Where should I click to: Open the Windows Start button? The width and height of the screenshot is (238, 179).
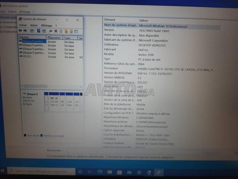[3, 170]
